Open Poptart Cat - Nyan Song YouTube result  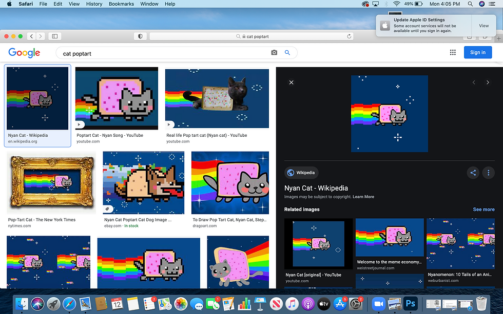(x=117, y=98)
